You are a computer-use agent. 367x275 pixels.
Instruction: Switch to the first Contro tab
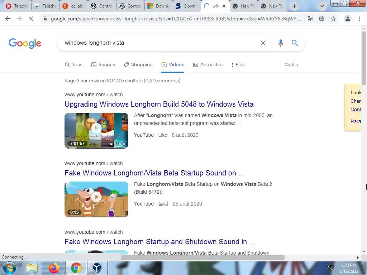tap(102, 6)
